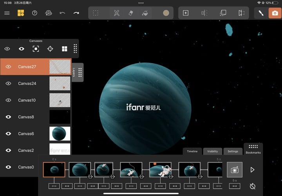Toggle visibility of Canvas27
Viewport: 282px width, 196px height.
[x=8, y=67]
